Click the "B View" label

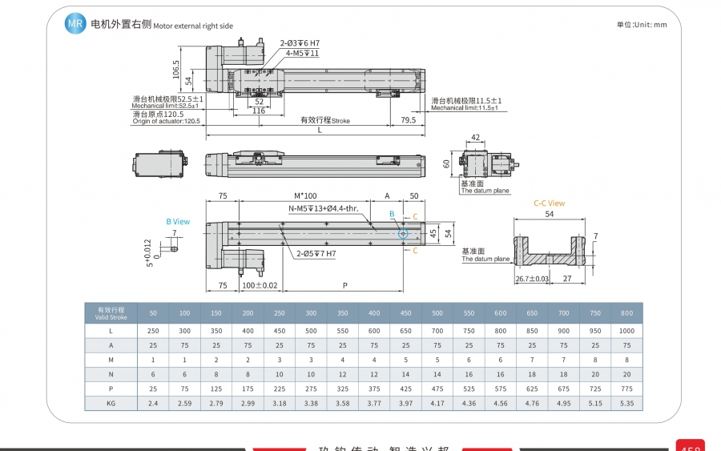[178, 222]
